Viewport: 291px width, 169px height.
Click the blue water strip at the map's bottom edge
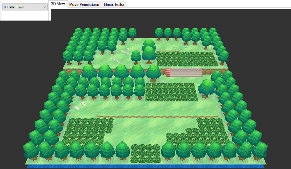[146, 166]
